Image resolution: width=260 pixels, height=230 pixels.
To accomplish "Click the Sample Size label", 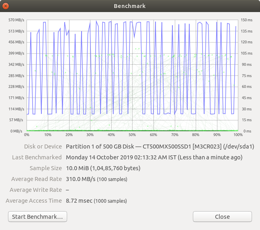I will pos(46,168).
